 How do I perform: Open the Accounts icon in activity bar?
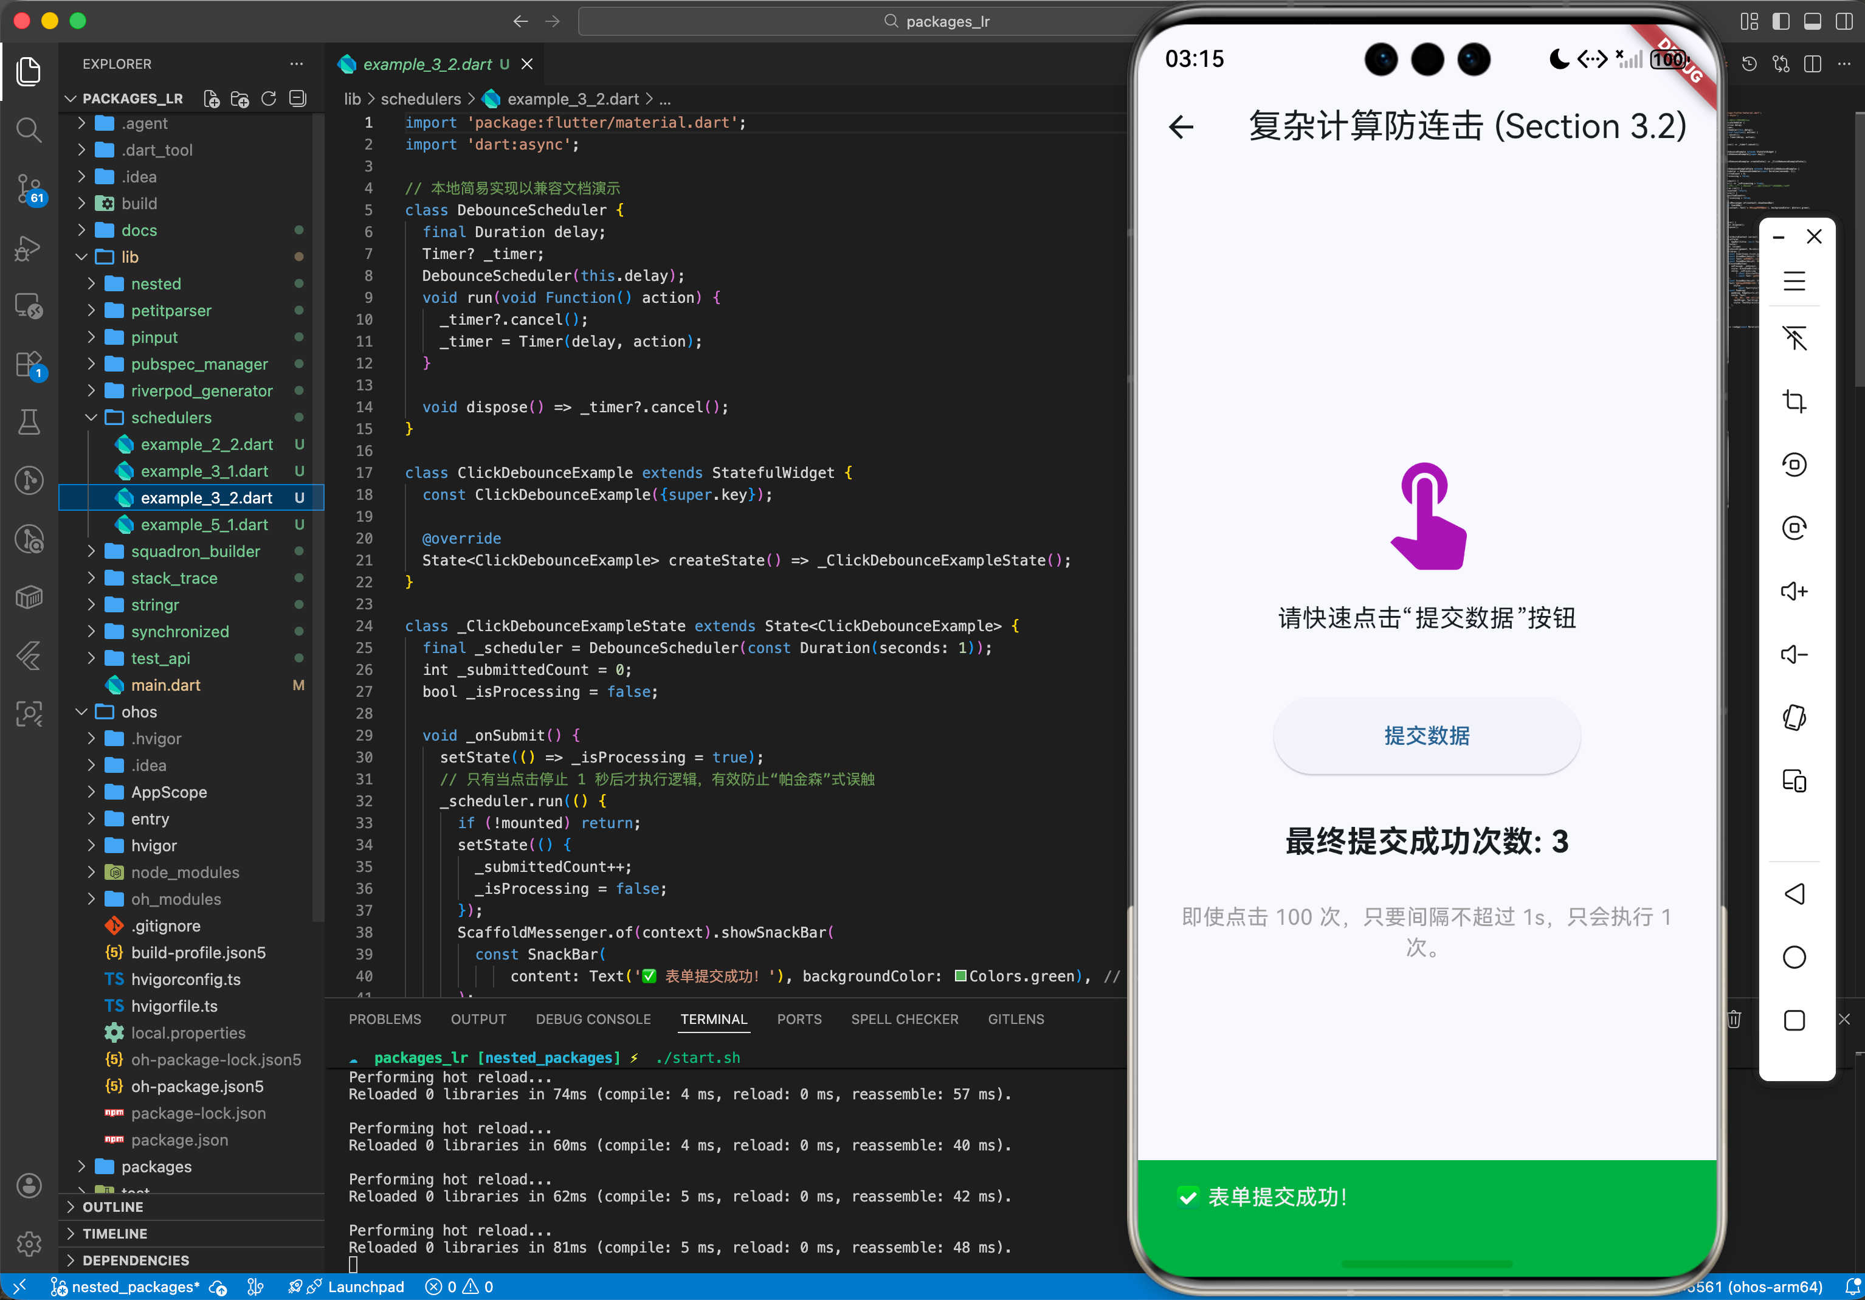[x=29, y=1186]
